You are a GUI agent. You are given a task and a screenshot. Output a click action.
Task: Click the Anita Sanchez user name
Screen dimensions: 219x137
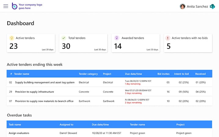(197, 6)
